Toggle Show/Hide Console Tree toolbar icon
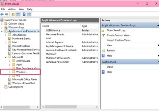The width and height of the screenshot is (159, 111). click(x=18, y=15)
